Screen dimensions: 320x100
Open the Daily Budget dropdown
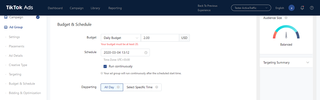(x=121, y=38)
